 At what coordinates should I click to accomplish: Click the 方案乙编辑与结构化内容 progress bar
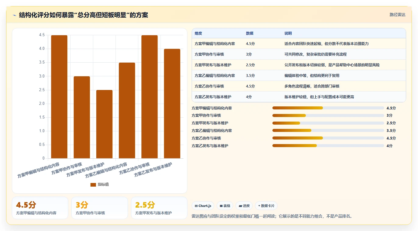tap(328, 130)
